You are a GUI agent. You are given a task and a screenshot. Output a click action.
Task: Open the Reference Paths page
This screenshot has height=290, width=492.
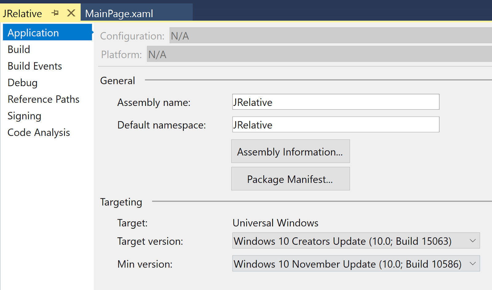coord(43,99)
